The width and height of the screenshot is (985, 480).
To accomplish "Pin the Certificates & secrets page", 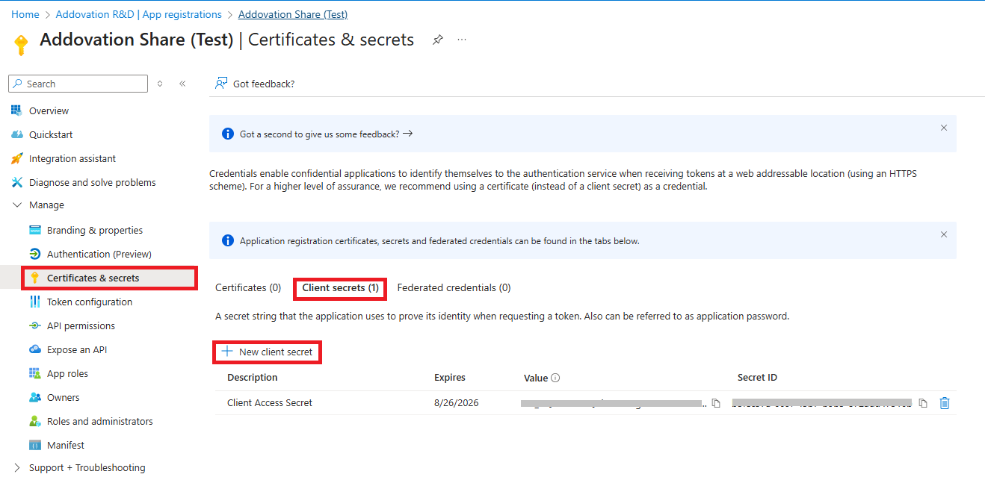I will tap(438, 40).
